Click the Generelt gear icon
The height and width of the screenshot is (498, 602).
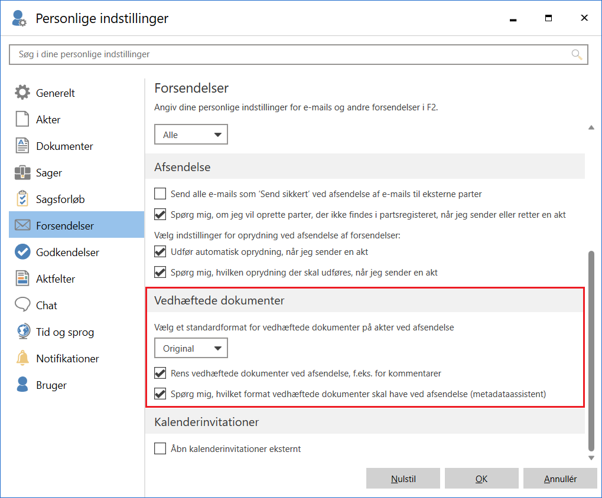[22, 93]
